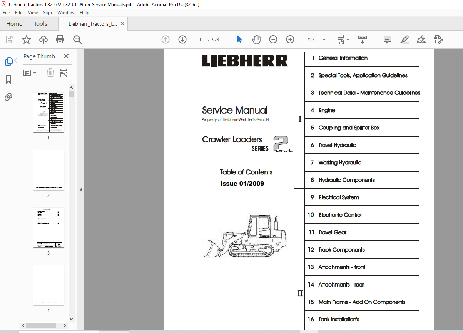Screen dimensions: 463x333
Task: Print the document using the printer icon
Action: pyautogui.click(x=60, y=40)
